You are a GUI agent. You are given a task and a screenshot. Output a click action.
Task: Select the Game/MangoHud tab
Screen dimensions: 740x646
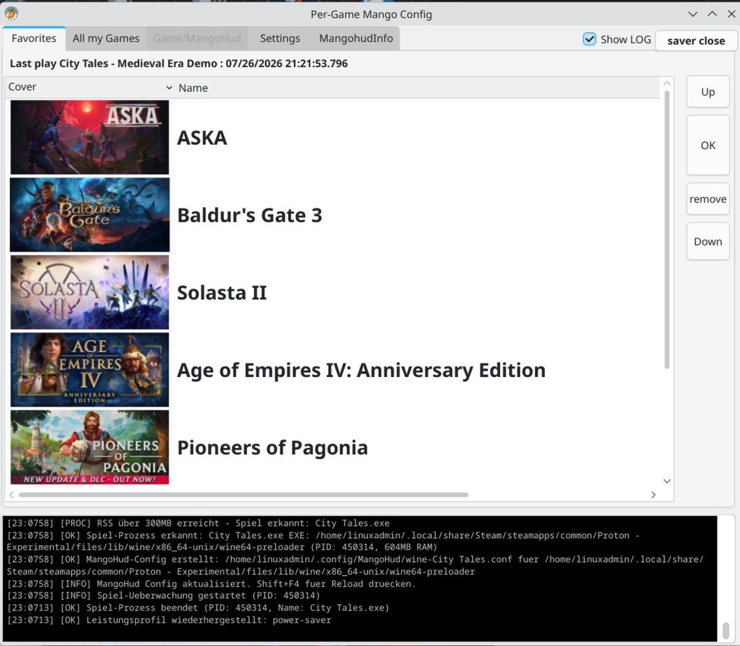(x=197, y=38)
